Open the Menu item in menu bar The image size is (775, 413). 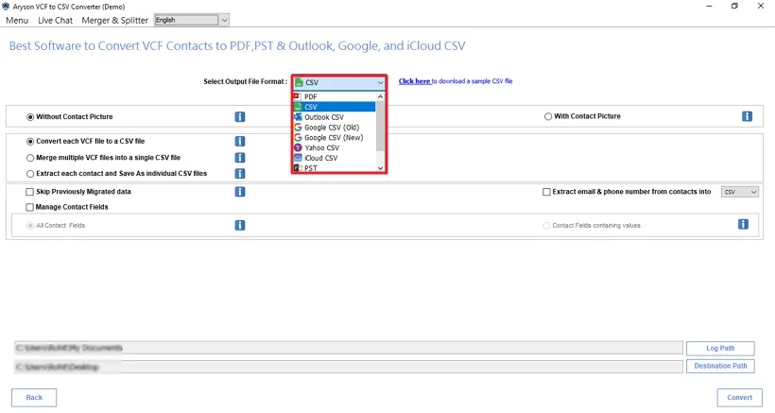click(17, 20)
